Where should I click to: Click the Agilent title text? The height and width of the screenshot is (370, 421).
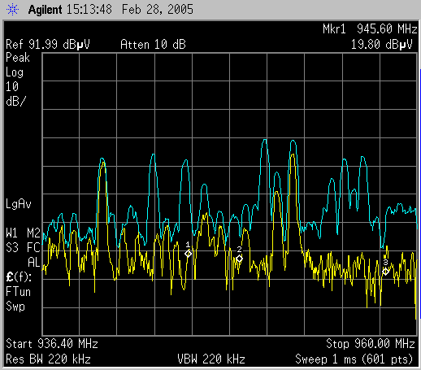[x=45, y=10]
